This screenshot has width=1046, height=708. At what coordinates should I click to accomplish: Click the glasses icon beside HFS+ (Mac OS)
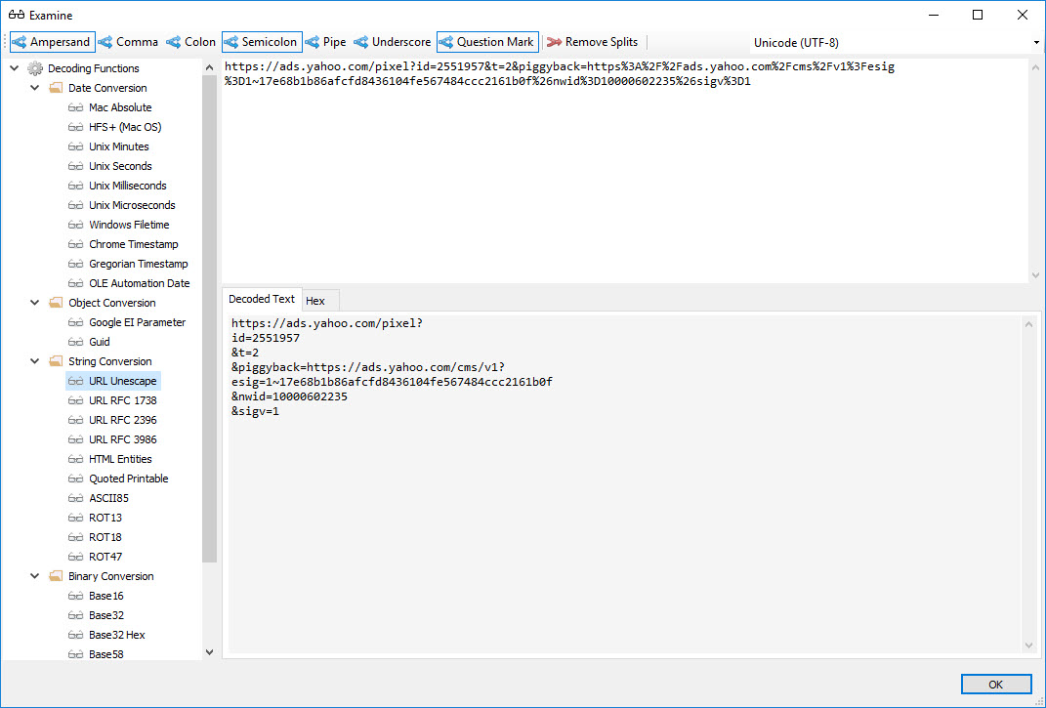pyautogui.click(x=76, y=127)
